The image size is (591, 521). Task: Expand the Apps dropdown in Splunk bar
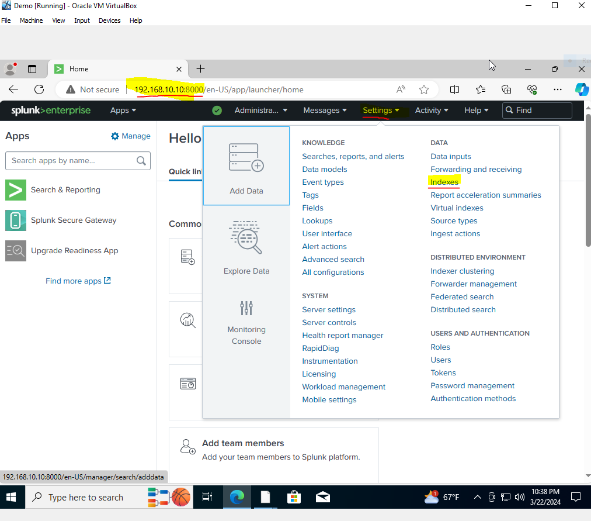123,111
